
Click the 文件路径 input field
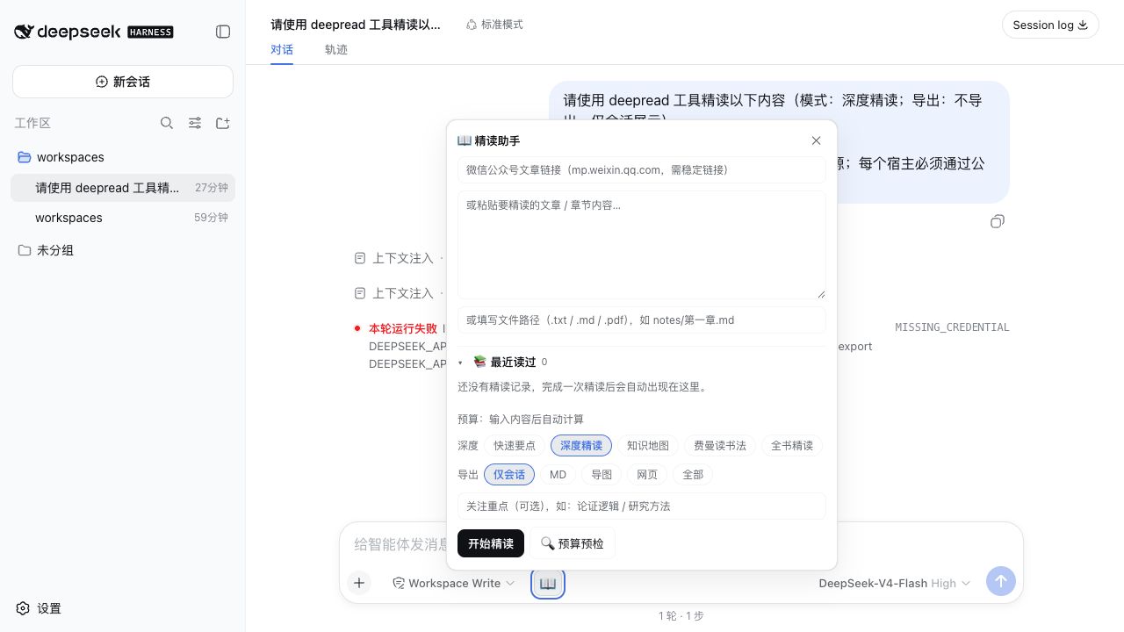pos(642,320)
